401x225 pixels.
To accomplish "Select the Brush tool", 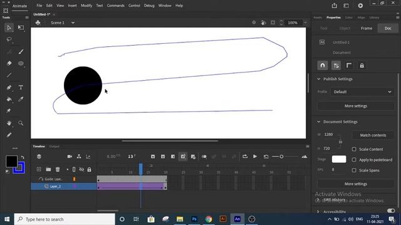I will click(21, 51).
